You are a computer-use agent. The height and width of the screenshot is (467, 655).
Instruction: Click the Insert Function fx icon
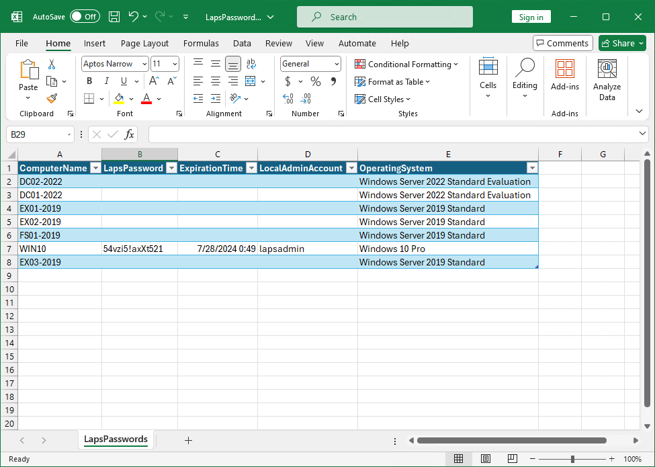click(x=129, y=134)
